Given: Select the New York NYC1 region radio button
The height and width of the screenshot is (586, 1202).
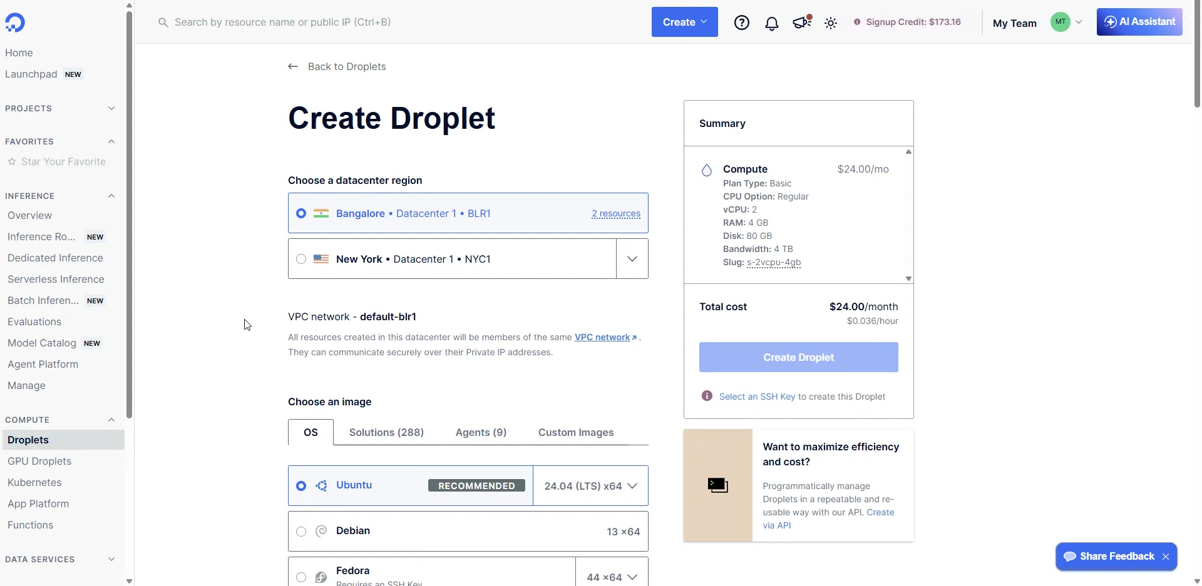Looking at the screenshot, I should point(301,259).
